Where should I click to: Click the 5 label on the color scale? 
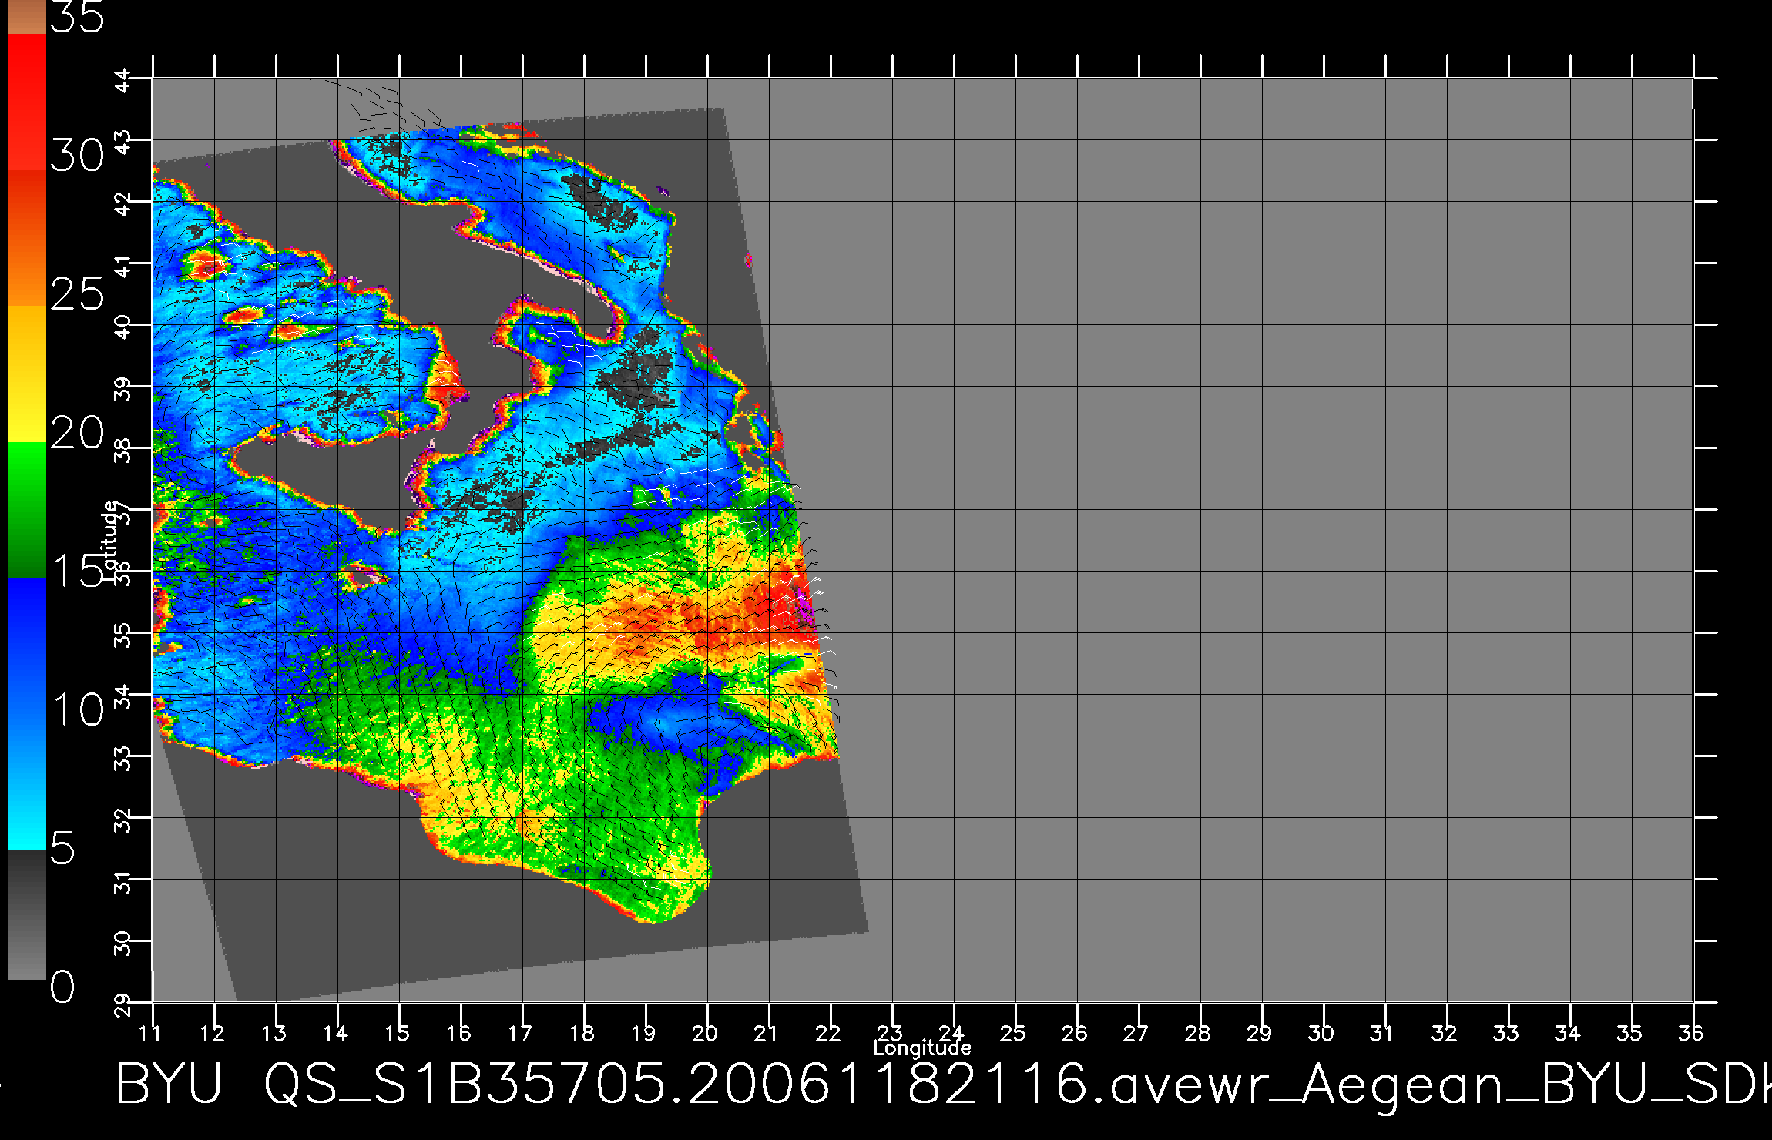pyautogui.click(x=63, y=848)
